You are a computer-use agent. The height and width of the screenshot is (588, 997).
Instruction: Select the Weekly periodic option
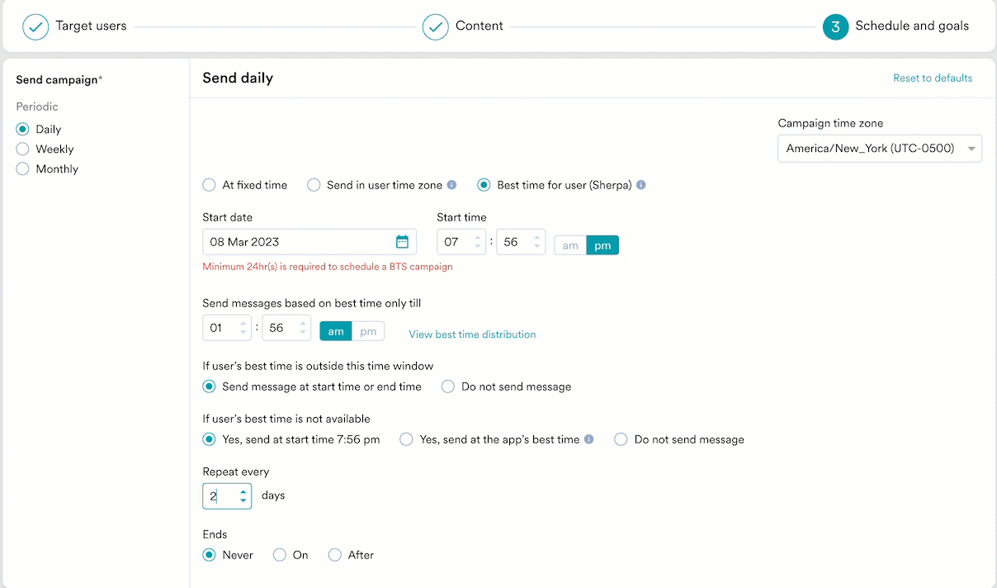pyautogui.click(x=23, y=149)
